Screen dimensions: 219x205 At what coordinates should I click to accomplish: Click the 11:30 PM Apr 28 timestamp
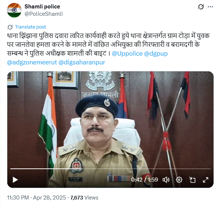click(36, 198)
